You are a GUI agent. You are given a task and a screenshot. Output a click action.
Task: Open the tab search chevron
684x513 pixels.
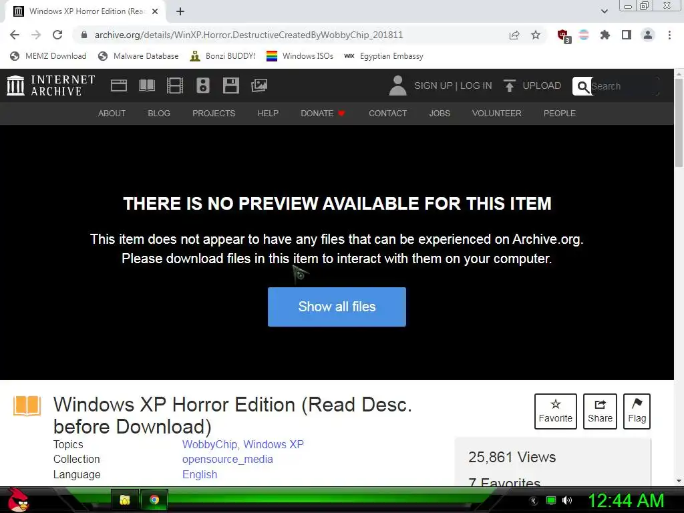click(x=605, y=11)
